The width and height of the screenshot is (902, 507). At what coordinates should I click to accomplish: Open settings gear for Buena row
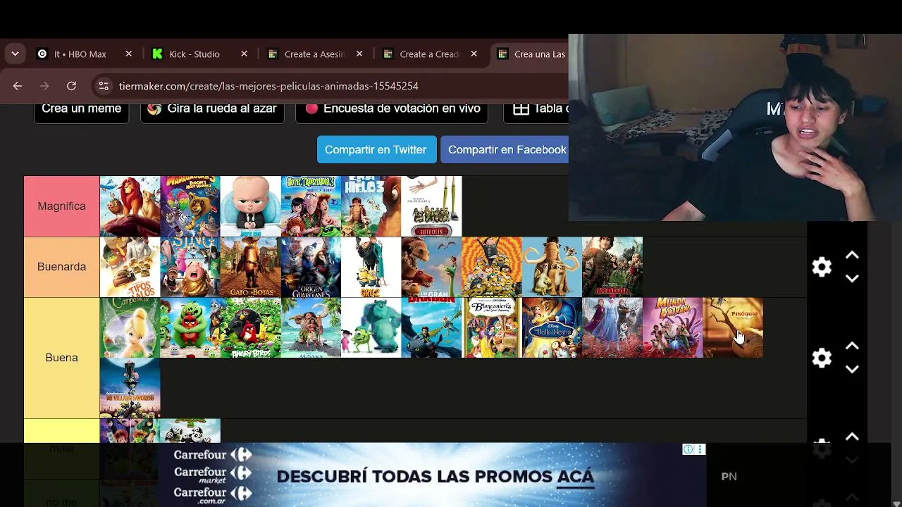coord(822,358)
